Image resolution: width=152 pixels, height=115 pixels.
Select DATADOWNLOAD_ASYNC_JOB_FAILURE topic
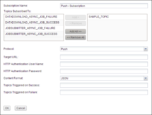[34, 17]
